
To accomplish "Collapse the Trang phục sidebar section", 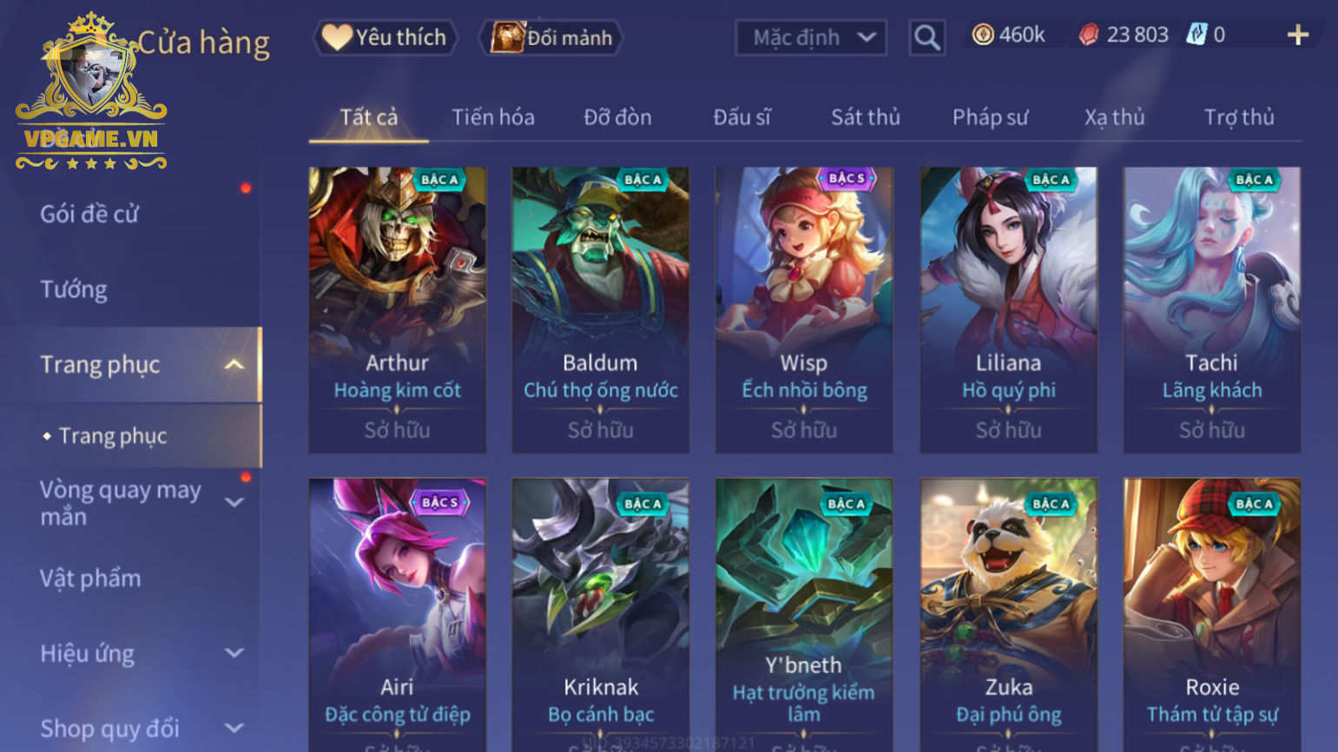I will pyautogui.click(x=234, y=364).
